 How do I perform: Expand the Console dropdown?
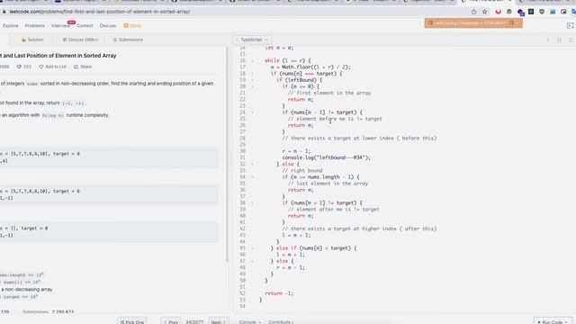click(x=250, y=322)
